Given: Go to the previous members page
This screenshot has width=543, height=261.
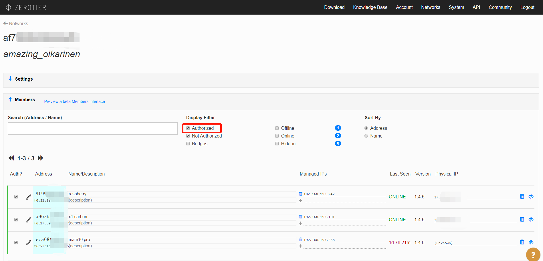Looking at the screenshot, I should (11, 158).
